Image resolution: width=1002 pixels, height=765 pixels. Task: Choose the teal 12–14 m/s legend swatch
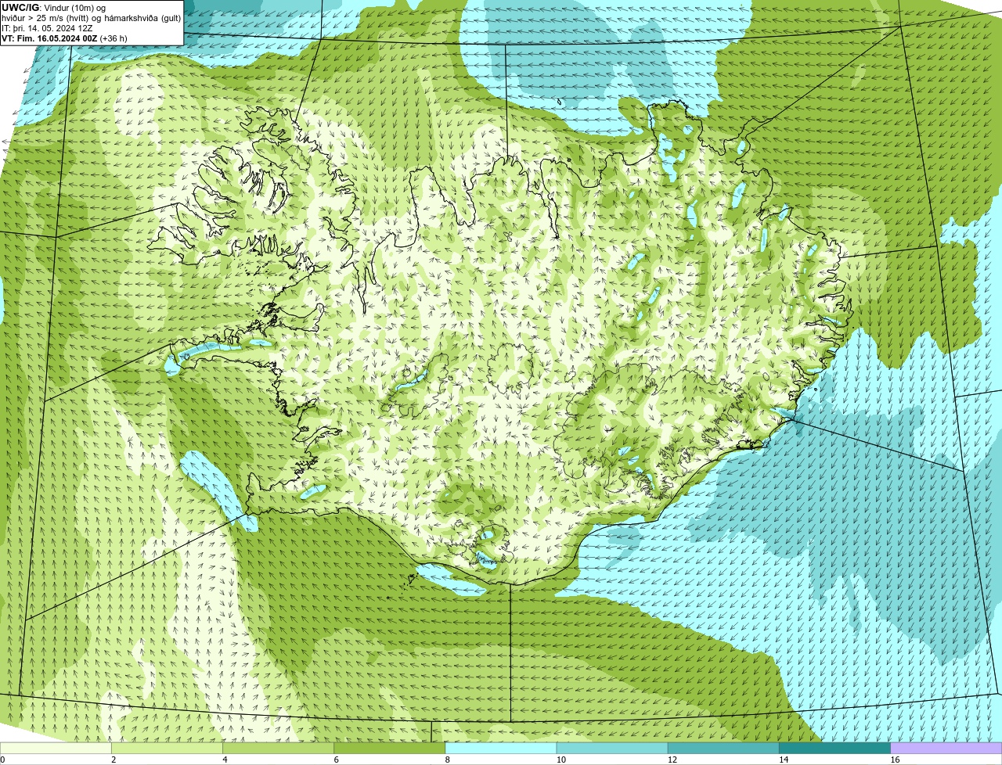(x=723, y=748)
